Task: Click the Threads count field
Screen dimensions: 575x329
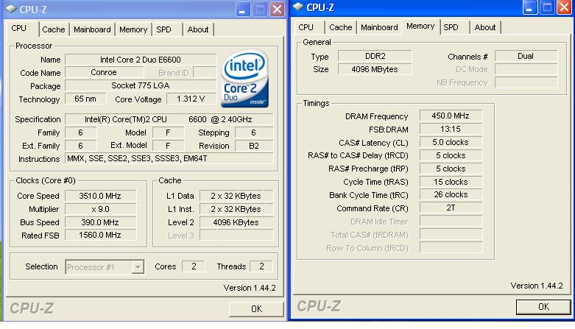Action: tap(261, 266)
